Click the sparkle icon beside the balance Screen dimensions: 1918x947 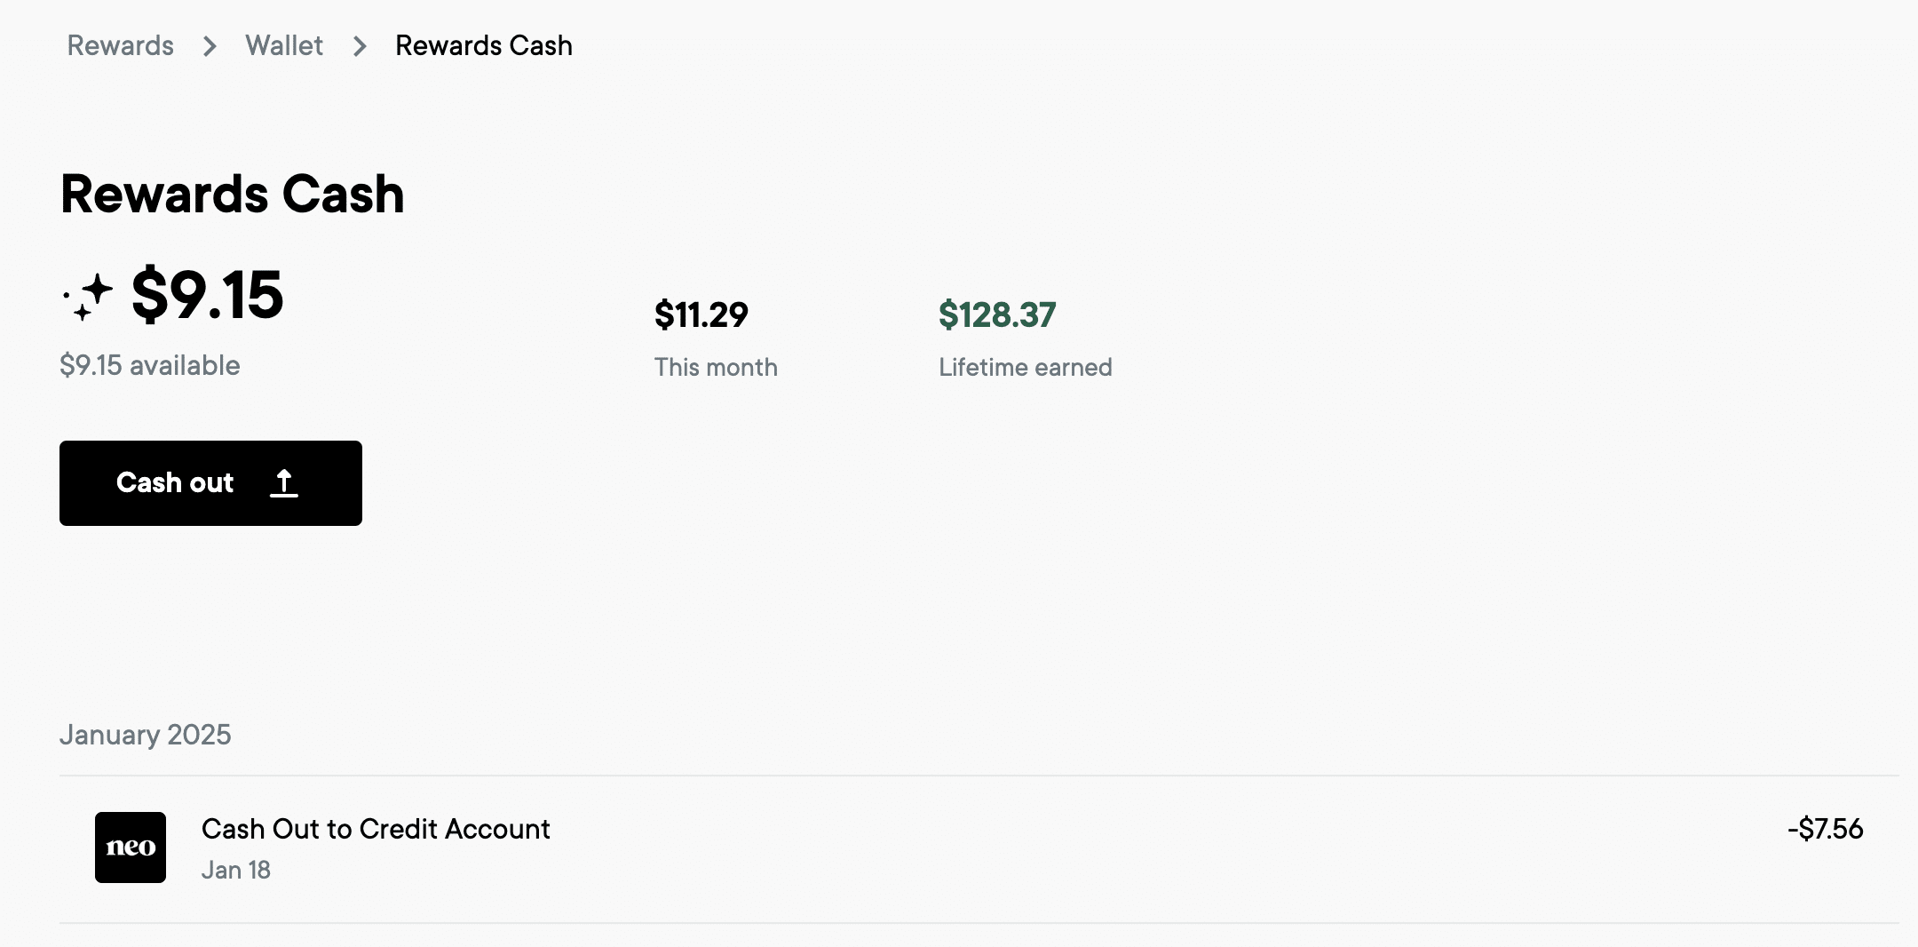(89, 297)
